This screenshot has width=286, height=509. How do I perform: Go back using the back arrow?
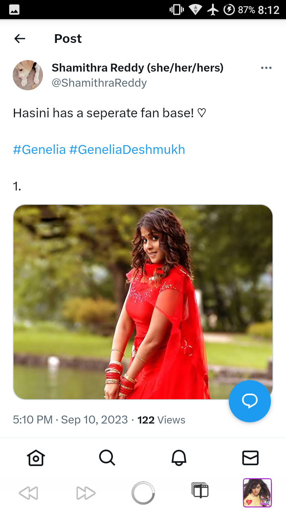point(19,39)
